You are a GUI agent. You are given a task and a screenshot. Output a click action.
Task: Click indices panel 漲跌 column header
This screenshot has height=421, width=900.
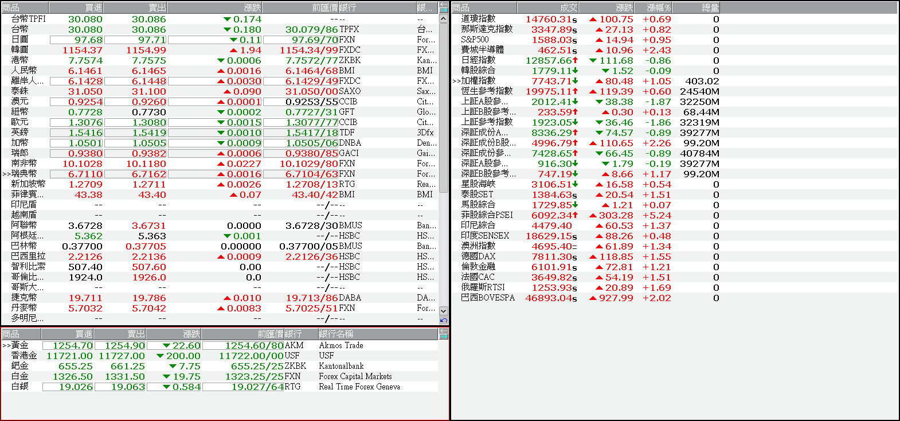coord(606,7)
